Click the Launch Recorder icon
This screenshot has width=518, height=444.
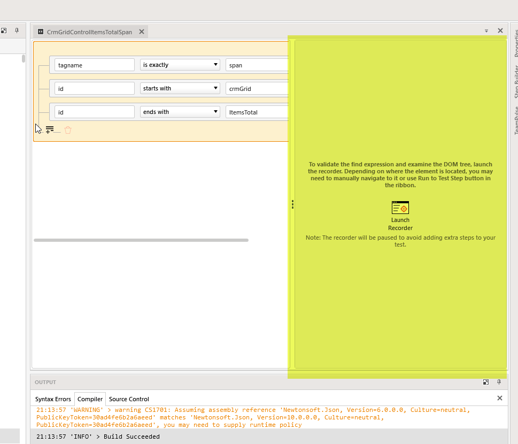click(x=400, y=208)
